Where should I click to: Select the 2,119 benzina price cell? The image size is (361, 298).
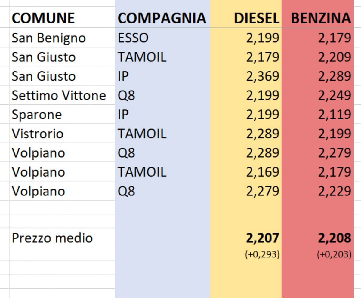tap(334, 115)
